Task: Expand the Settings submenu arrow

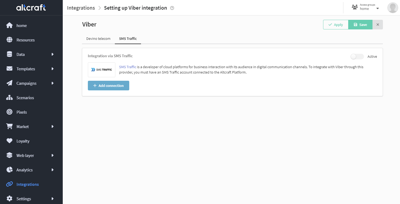Action: coord(53,199)
